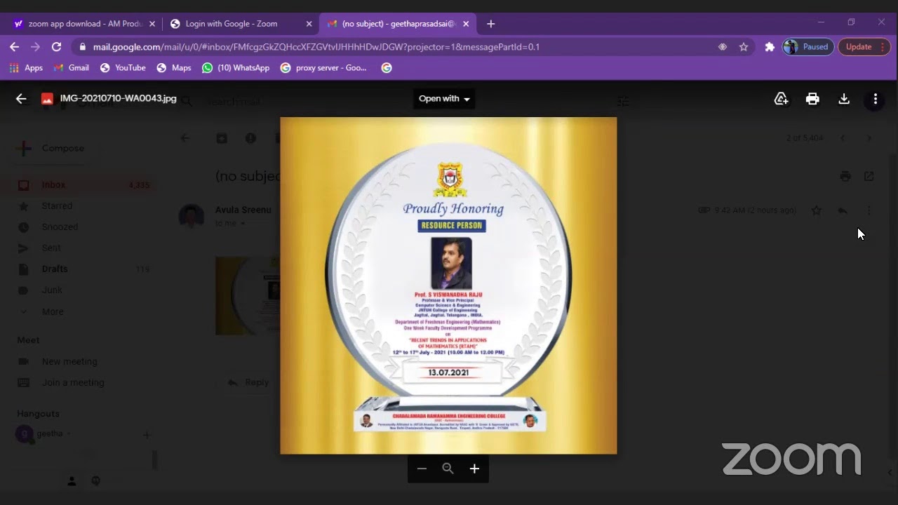The width and height of the screenshot is (898, 505).
Task: Open more actions menu in preview toolbar
Action: (x=875, y=99)
